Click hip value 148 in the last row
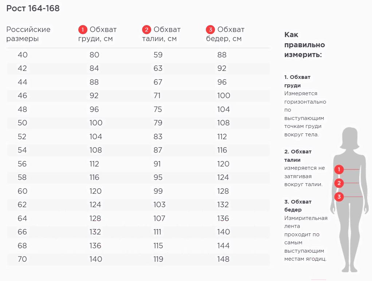The height and width of the screenshot is (281, 372). pyautogui.click(x=223, y=259)
